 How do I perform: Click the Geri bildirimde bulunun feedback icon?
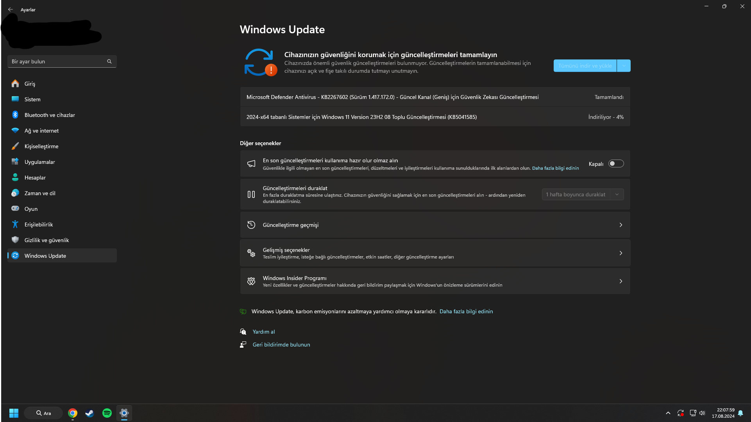[x=243, y=345]
